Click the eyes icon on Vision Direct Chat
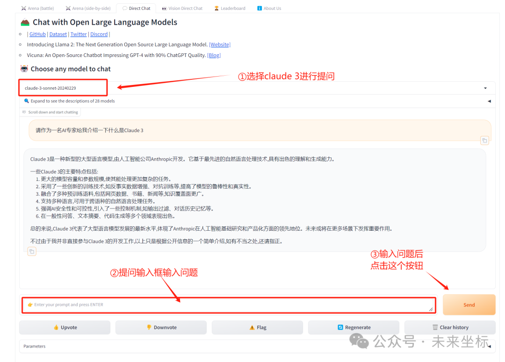Image resolution: width=505 pixels, height=362 pixels. click(164, 8)
